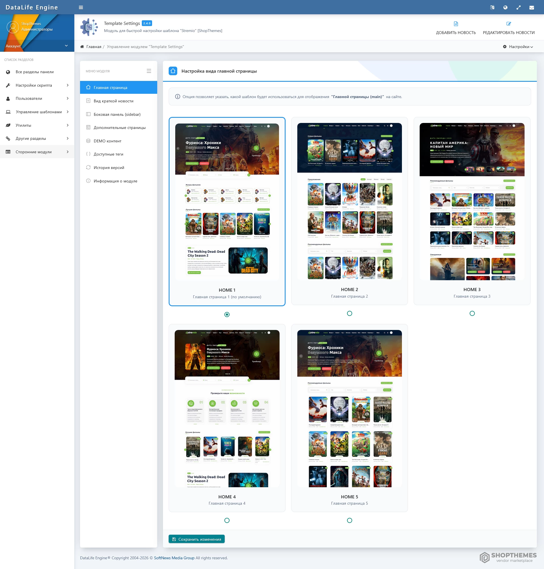
Task: Click the Сохранить изменения button
Action: pyautogui.click(x=197, y=539)
